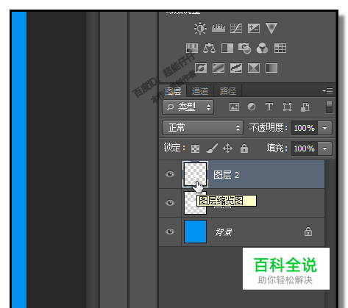Add a Hue/Saturation adjustment

tap(192, 48)
